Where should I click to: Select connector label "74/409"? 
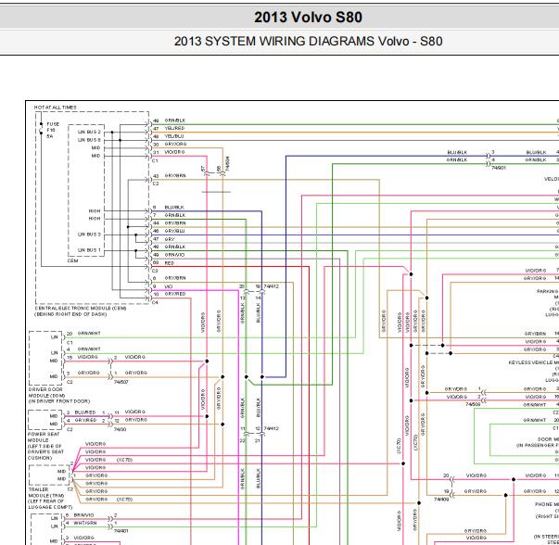(x=441, y=500)
